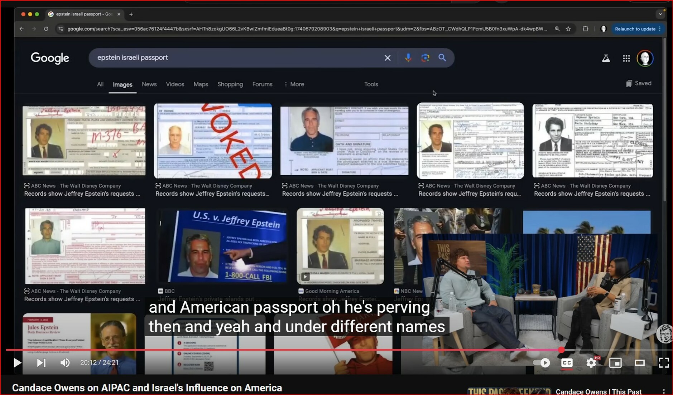
Task: Open the video's more actions menu
Action: coord(664,391)
